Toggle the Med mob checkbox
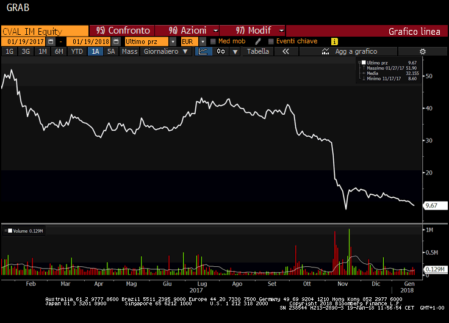449x323 pixels. point(213,42)
